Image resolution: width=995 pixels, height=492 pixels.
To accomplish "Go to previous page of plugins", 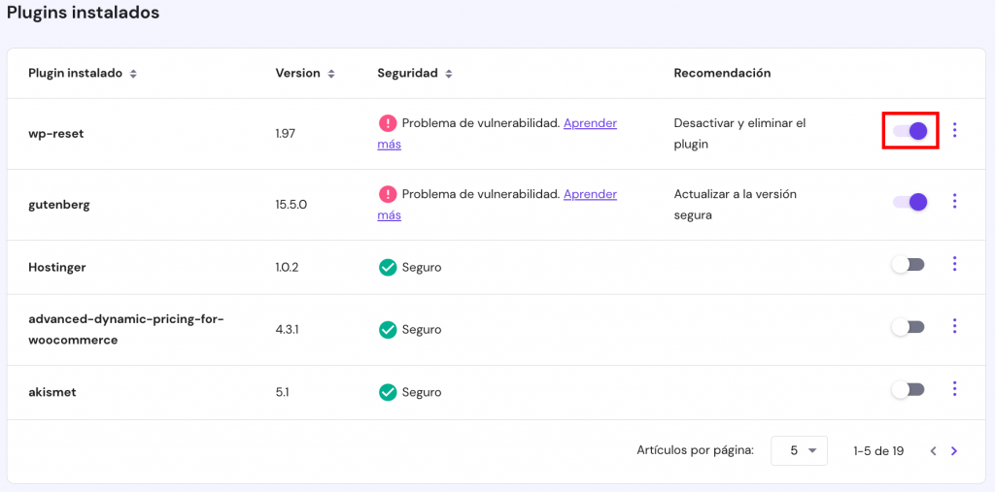I will pos(933,451).
